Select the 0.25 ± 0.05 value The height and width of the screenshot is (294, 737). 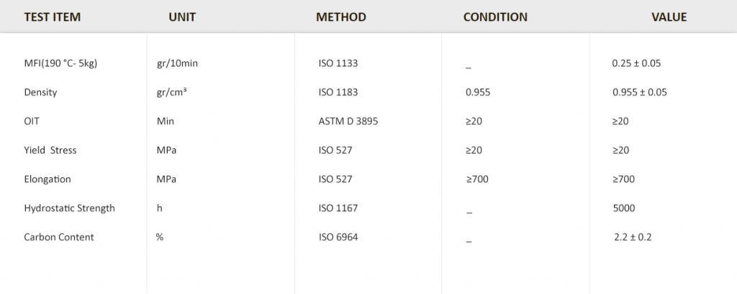636,63
